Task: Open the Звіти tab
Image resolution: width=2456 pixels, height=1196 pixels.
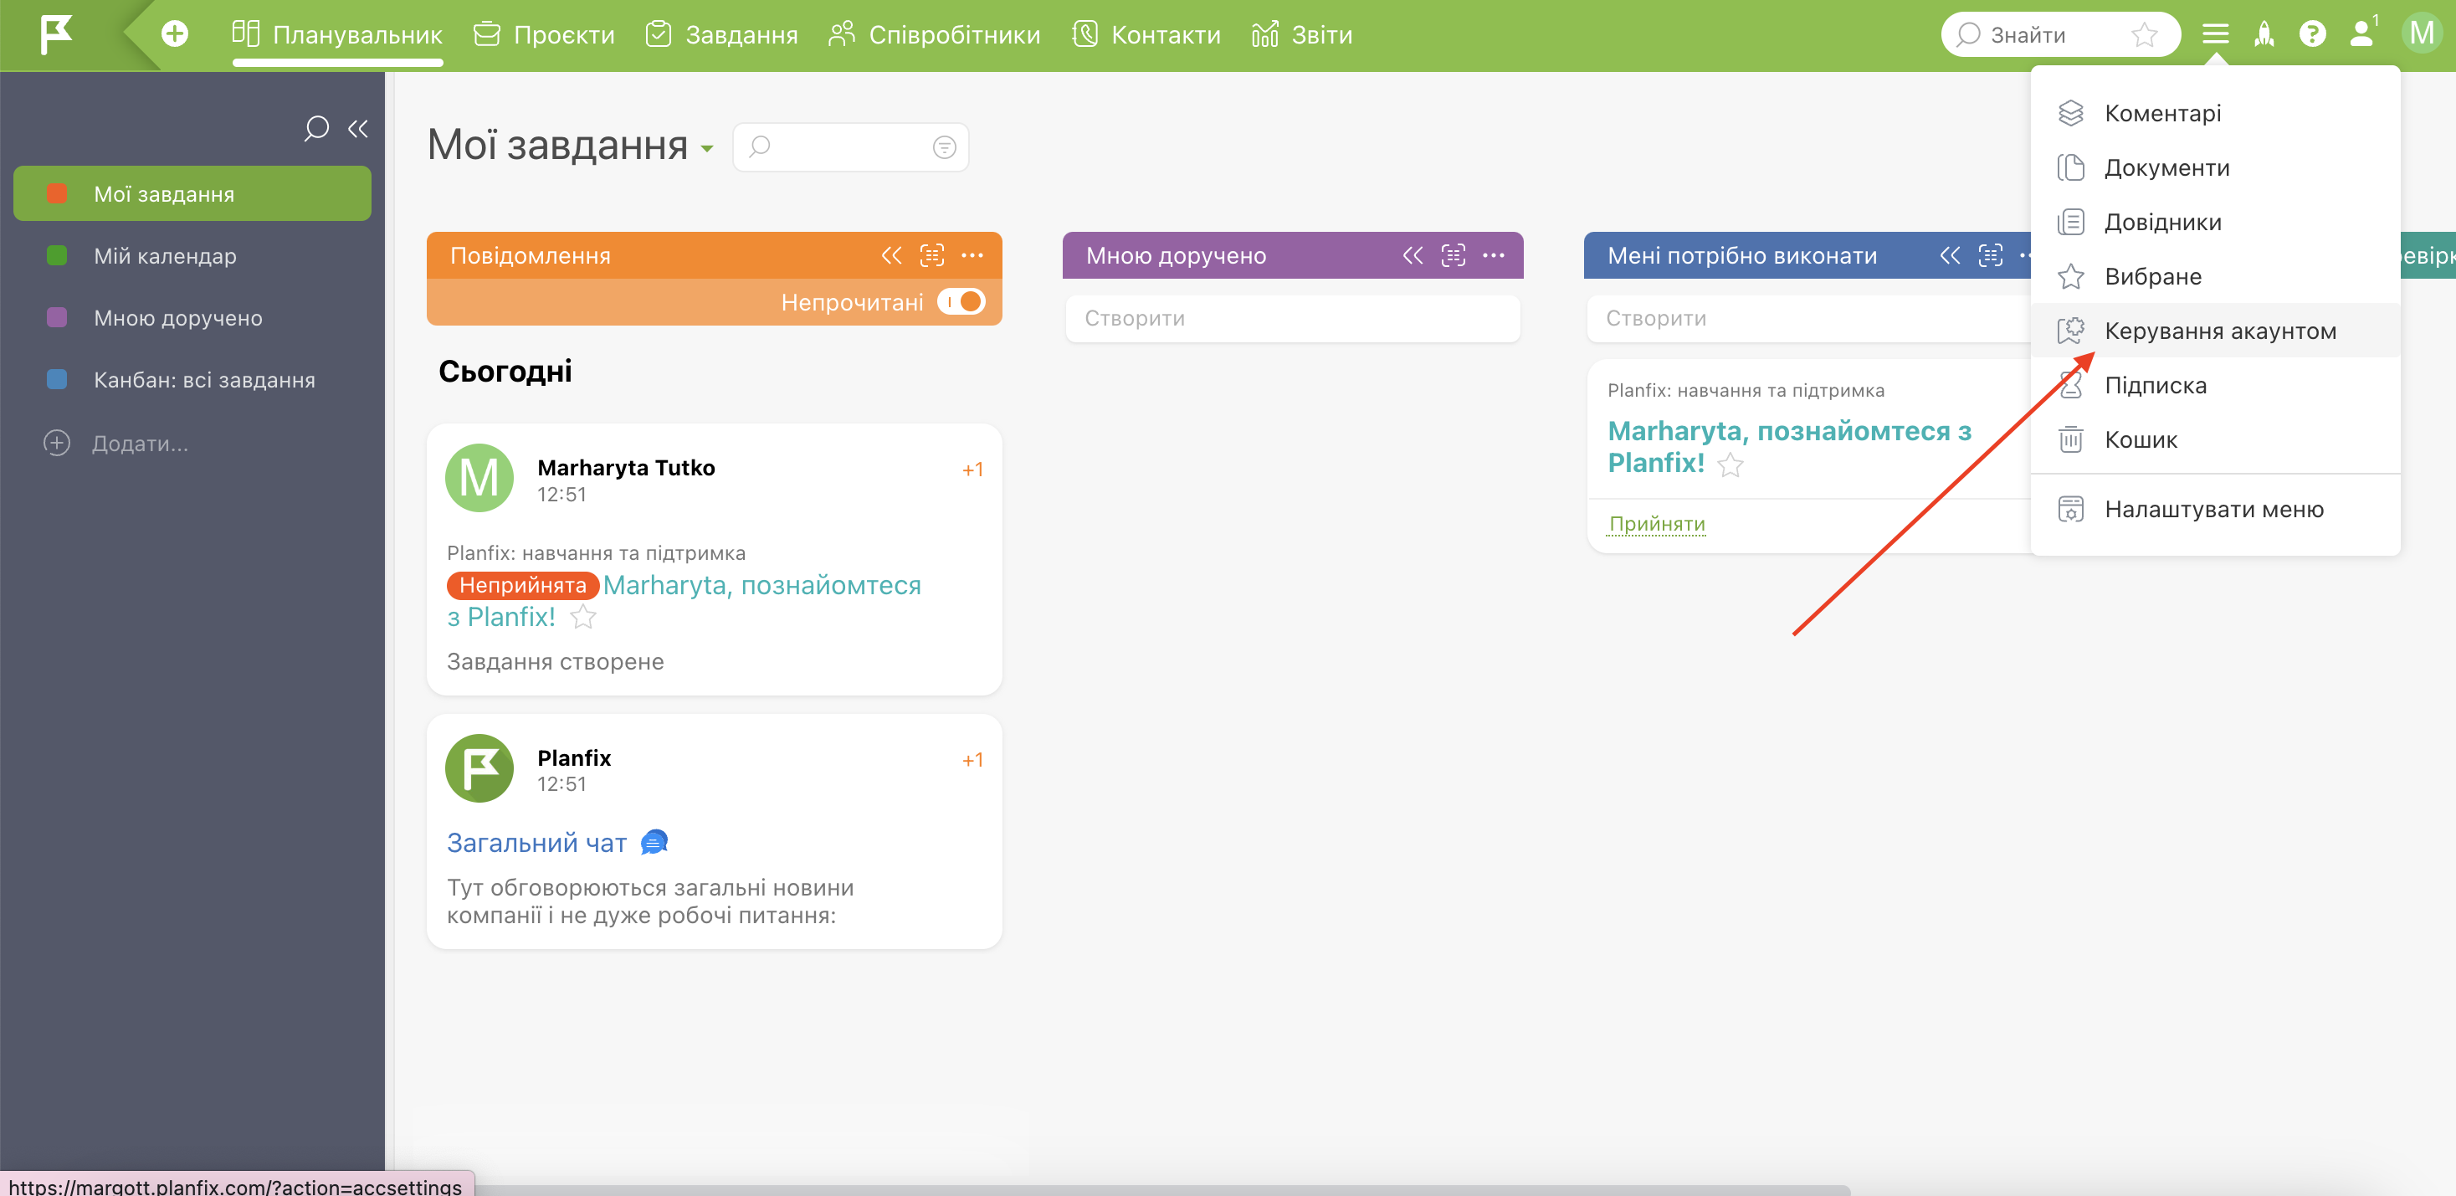Action: tap(1301, 34)
